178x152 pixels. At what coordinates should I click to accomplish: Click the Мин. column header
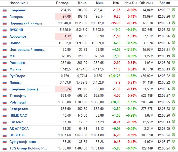[x=100, y=3]
